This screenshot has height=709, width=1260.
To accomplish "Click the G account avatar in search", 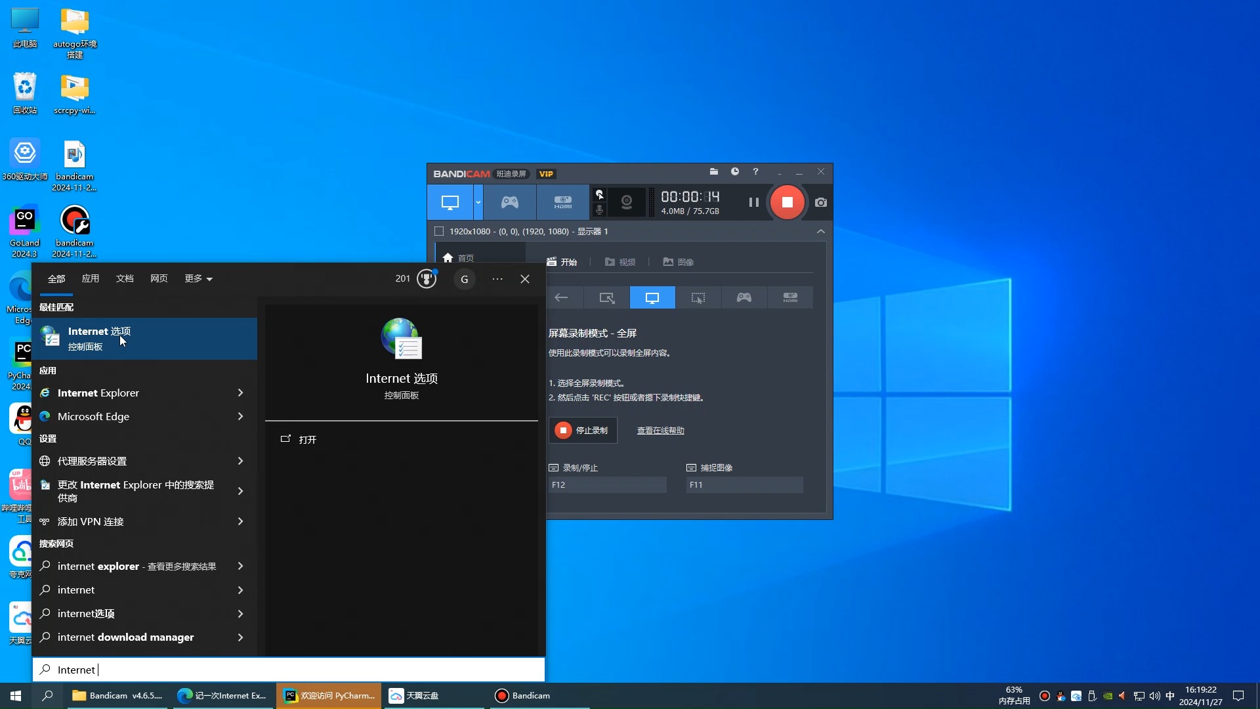I will (x=465, y=279).
